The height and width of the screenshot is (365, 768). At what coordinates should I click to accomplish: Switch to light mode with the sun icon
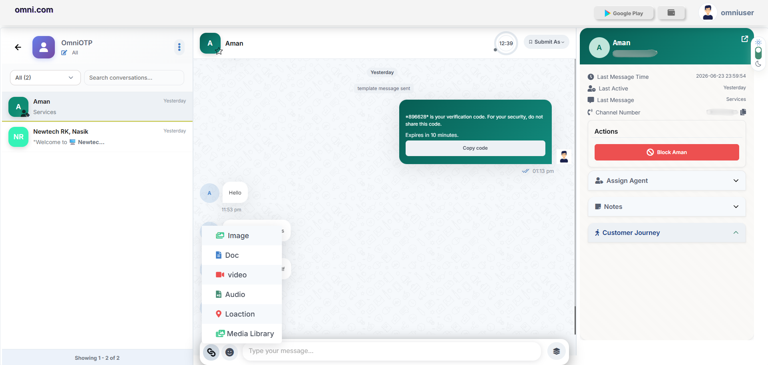758,42
